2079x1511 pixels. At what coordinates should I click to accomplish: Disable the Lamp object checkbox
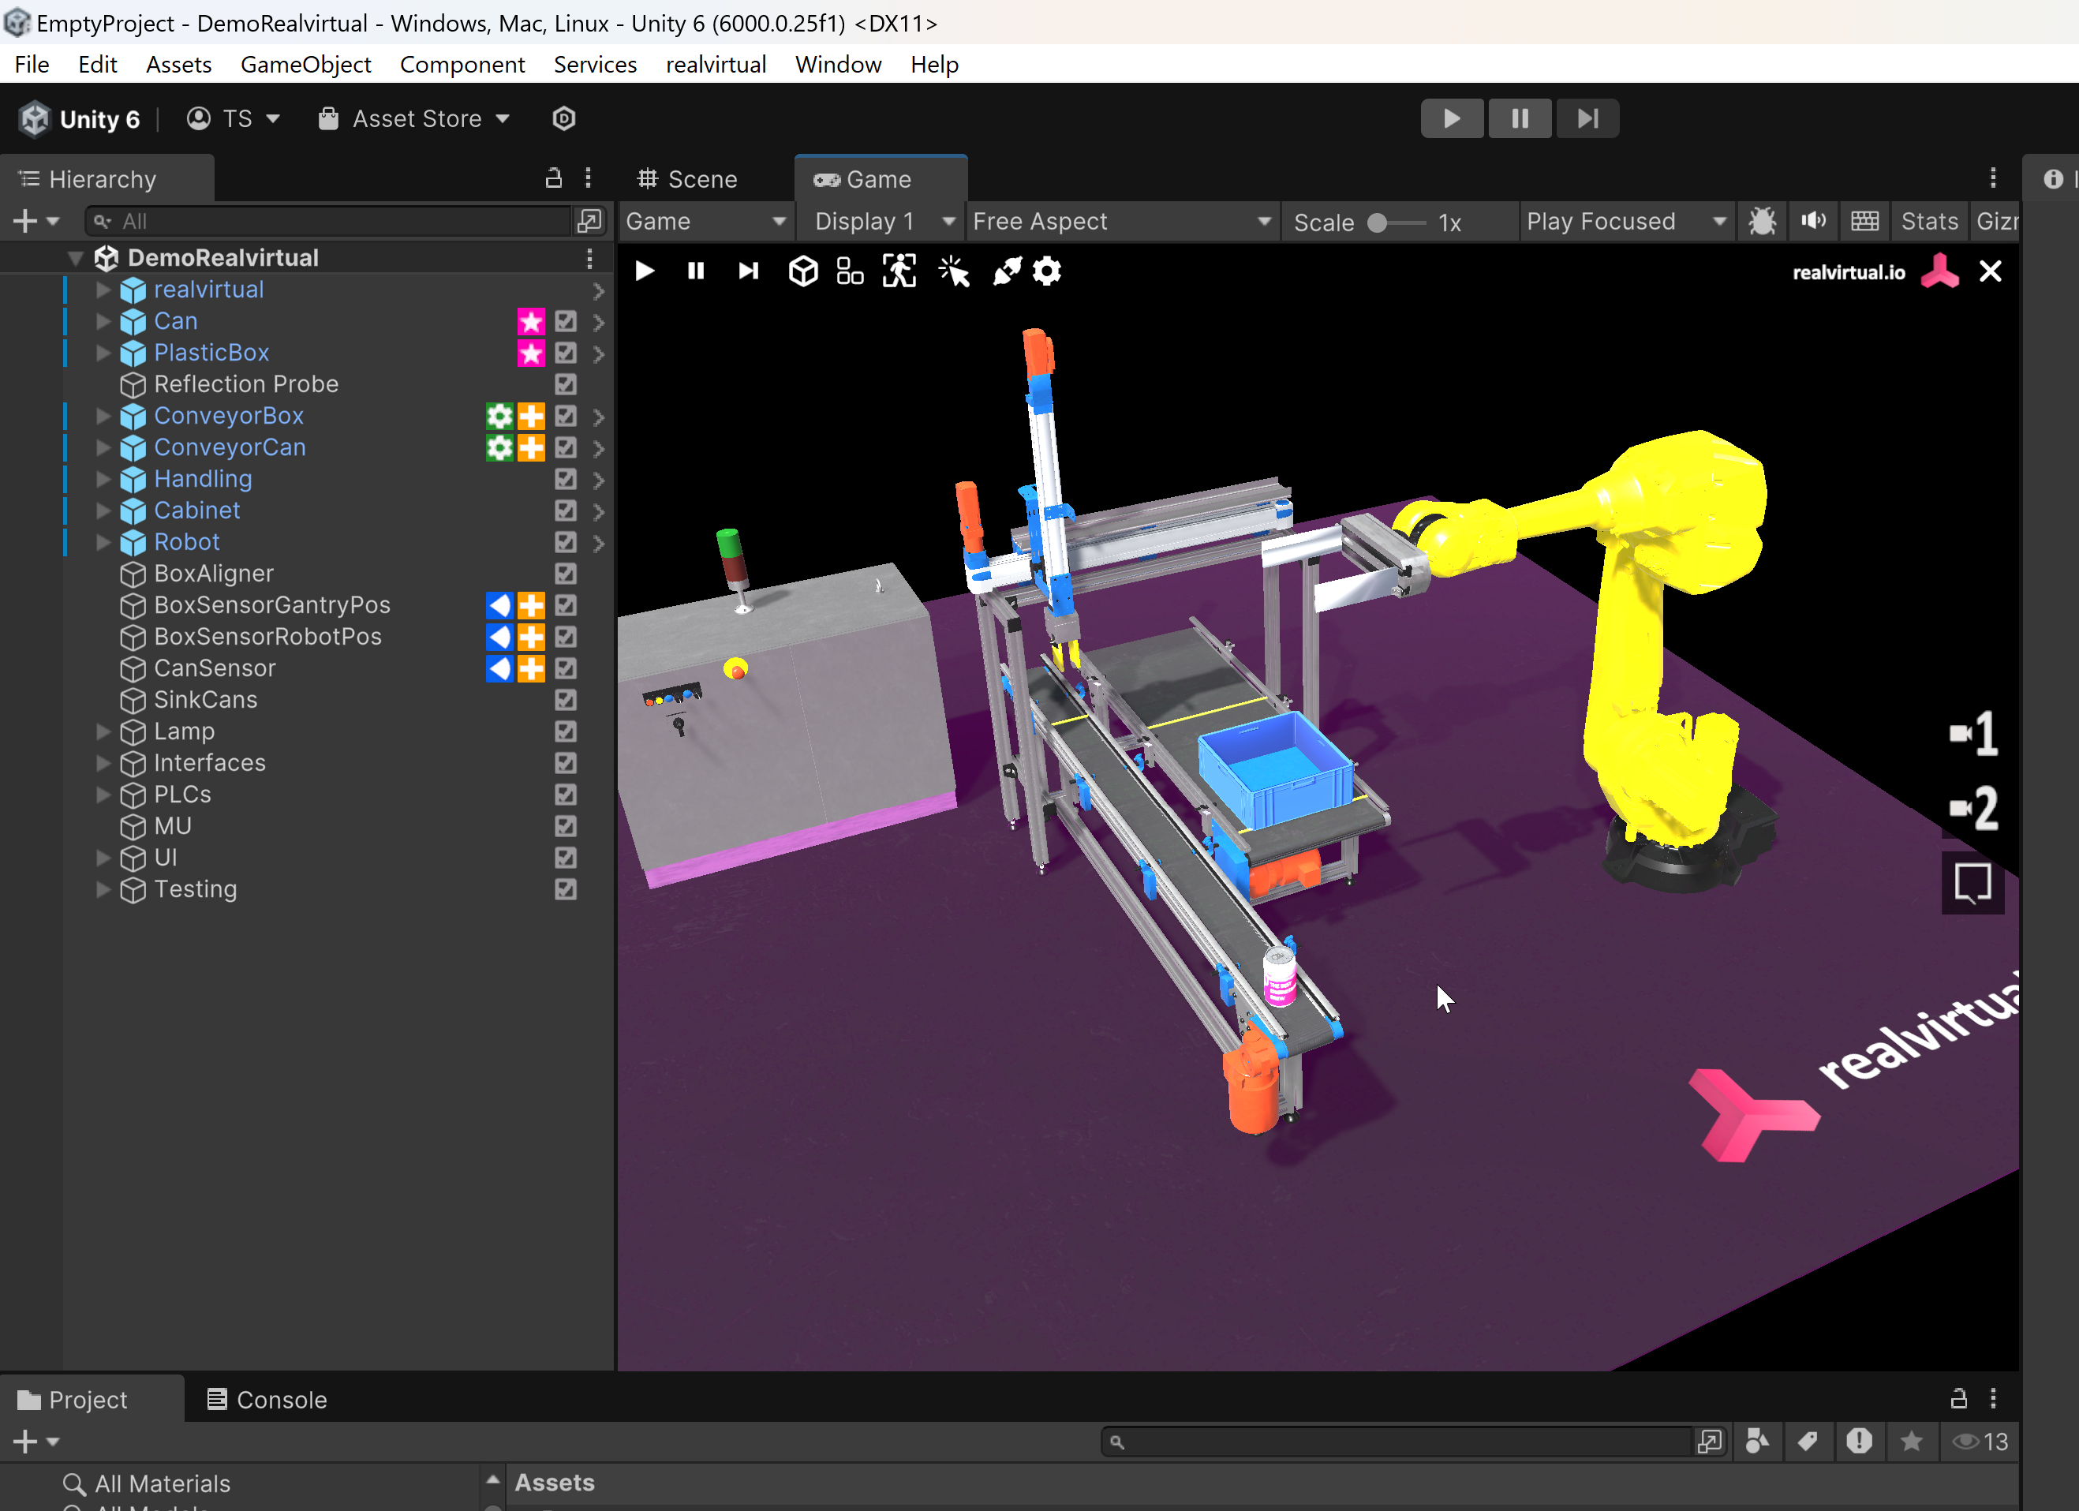[566, 731]
